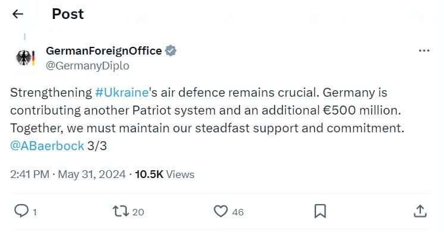The height and width of the screenshot is (232, 444).
Task: Click the repost count 20
Action: (x=138, y=212)
